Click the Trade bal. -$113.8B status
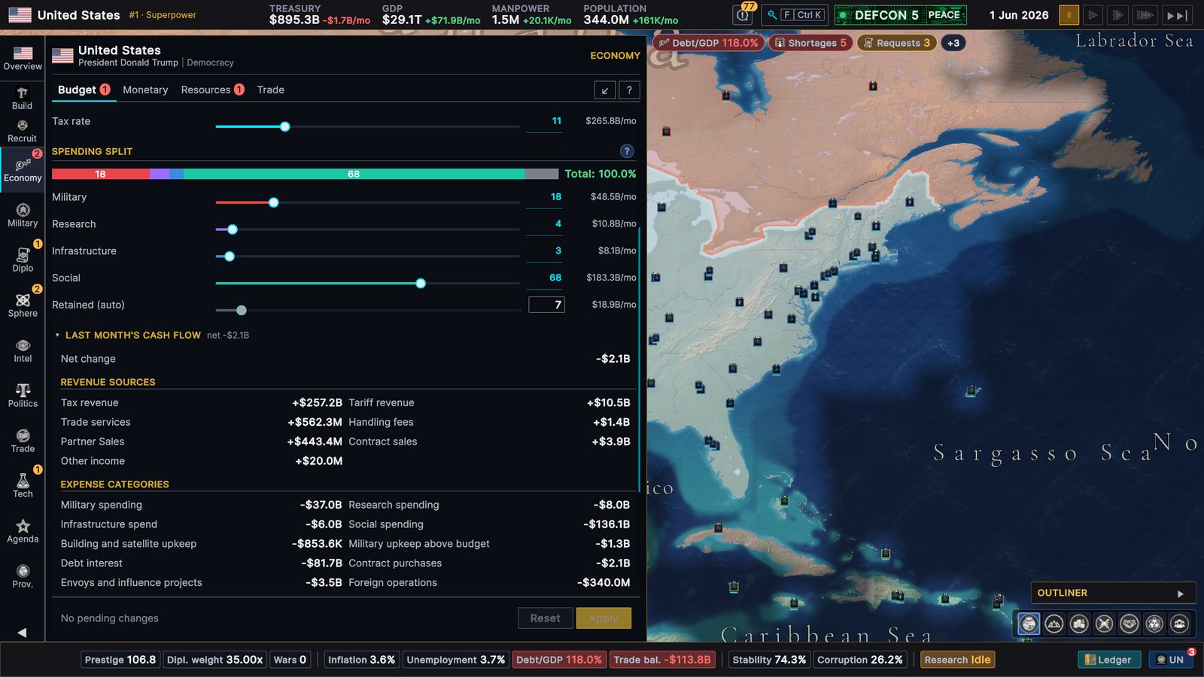This screenshot has width=1204, height=677. point(661,660)
